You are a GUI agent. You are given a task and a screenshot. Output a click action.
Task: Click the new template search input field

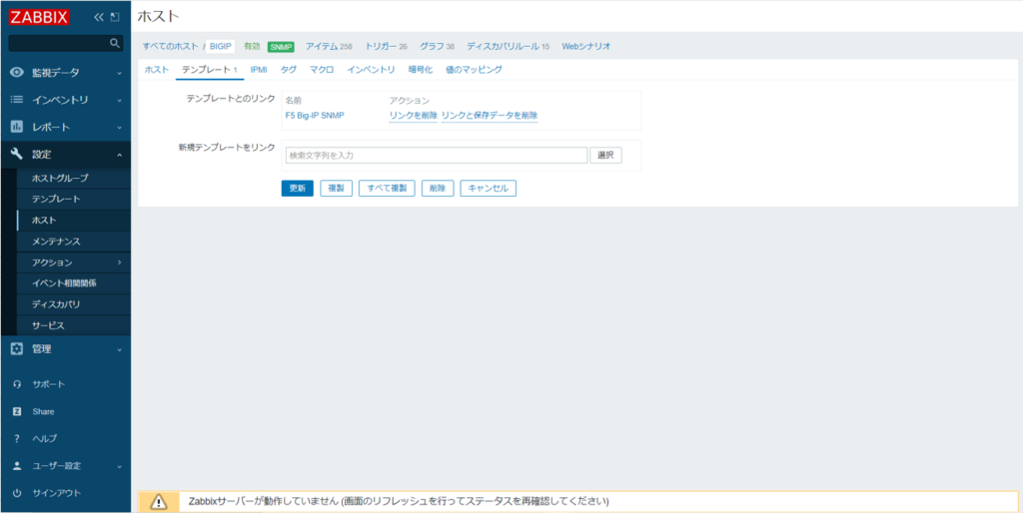436,155
